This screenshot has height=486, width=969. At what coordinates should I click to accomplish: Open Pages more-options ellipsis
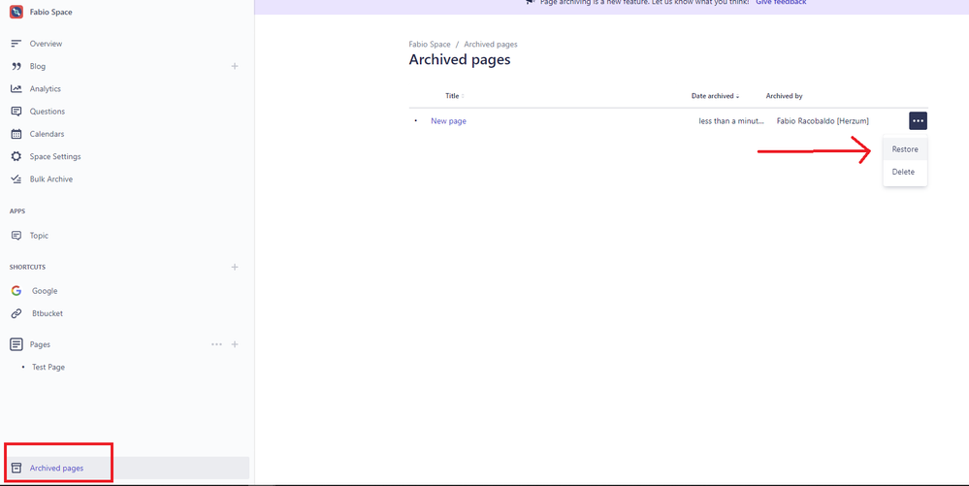tap(217, 344)
